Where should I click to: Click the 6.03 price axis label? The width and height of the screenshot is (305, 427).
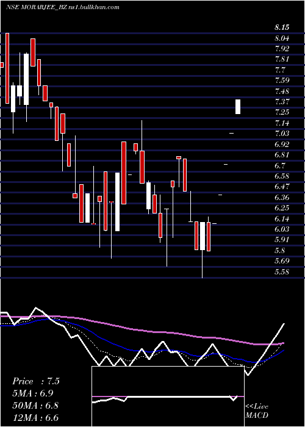point(282,229)
